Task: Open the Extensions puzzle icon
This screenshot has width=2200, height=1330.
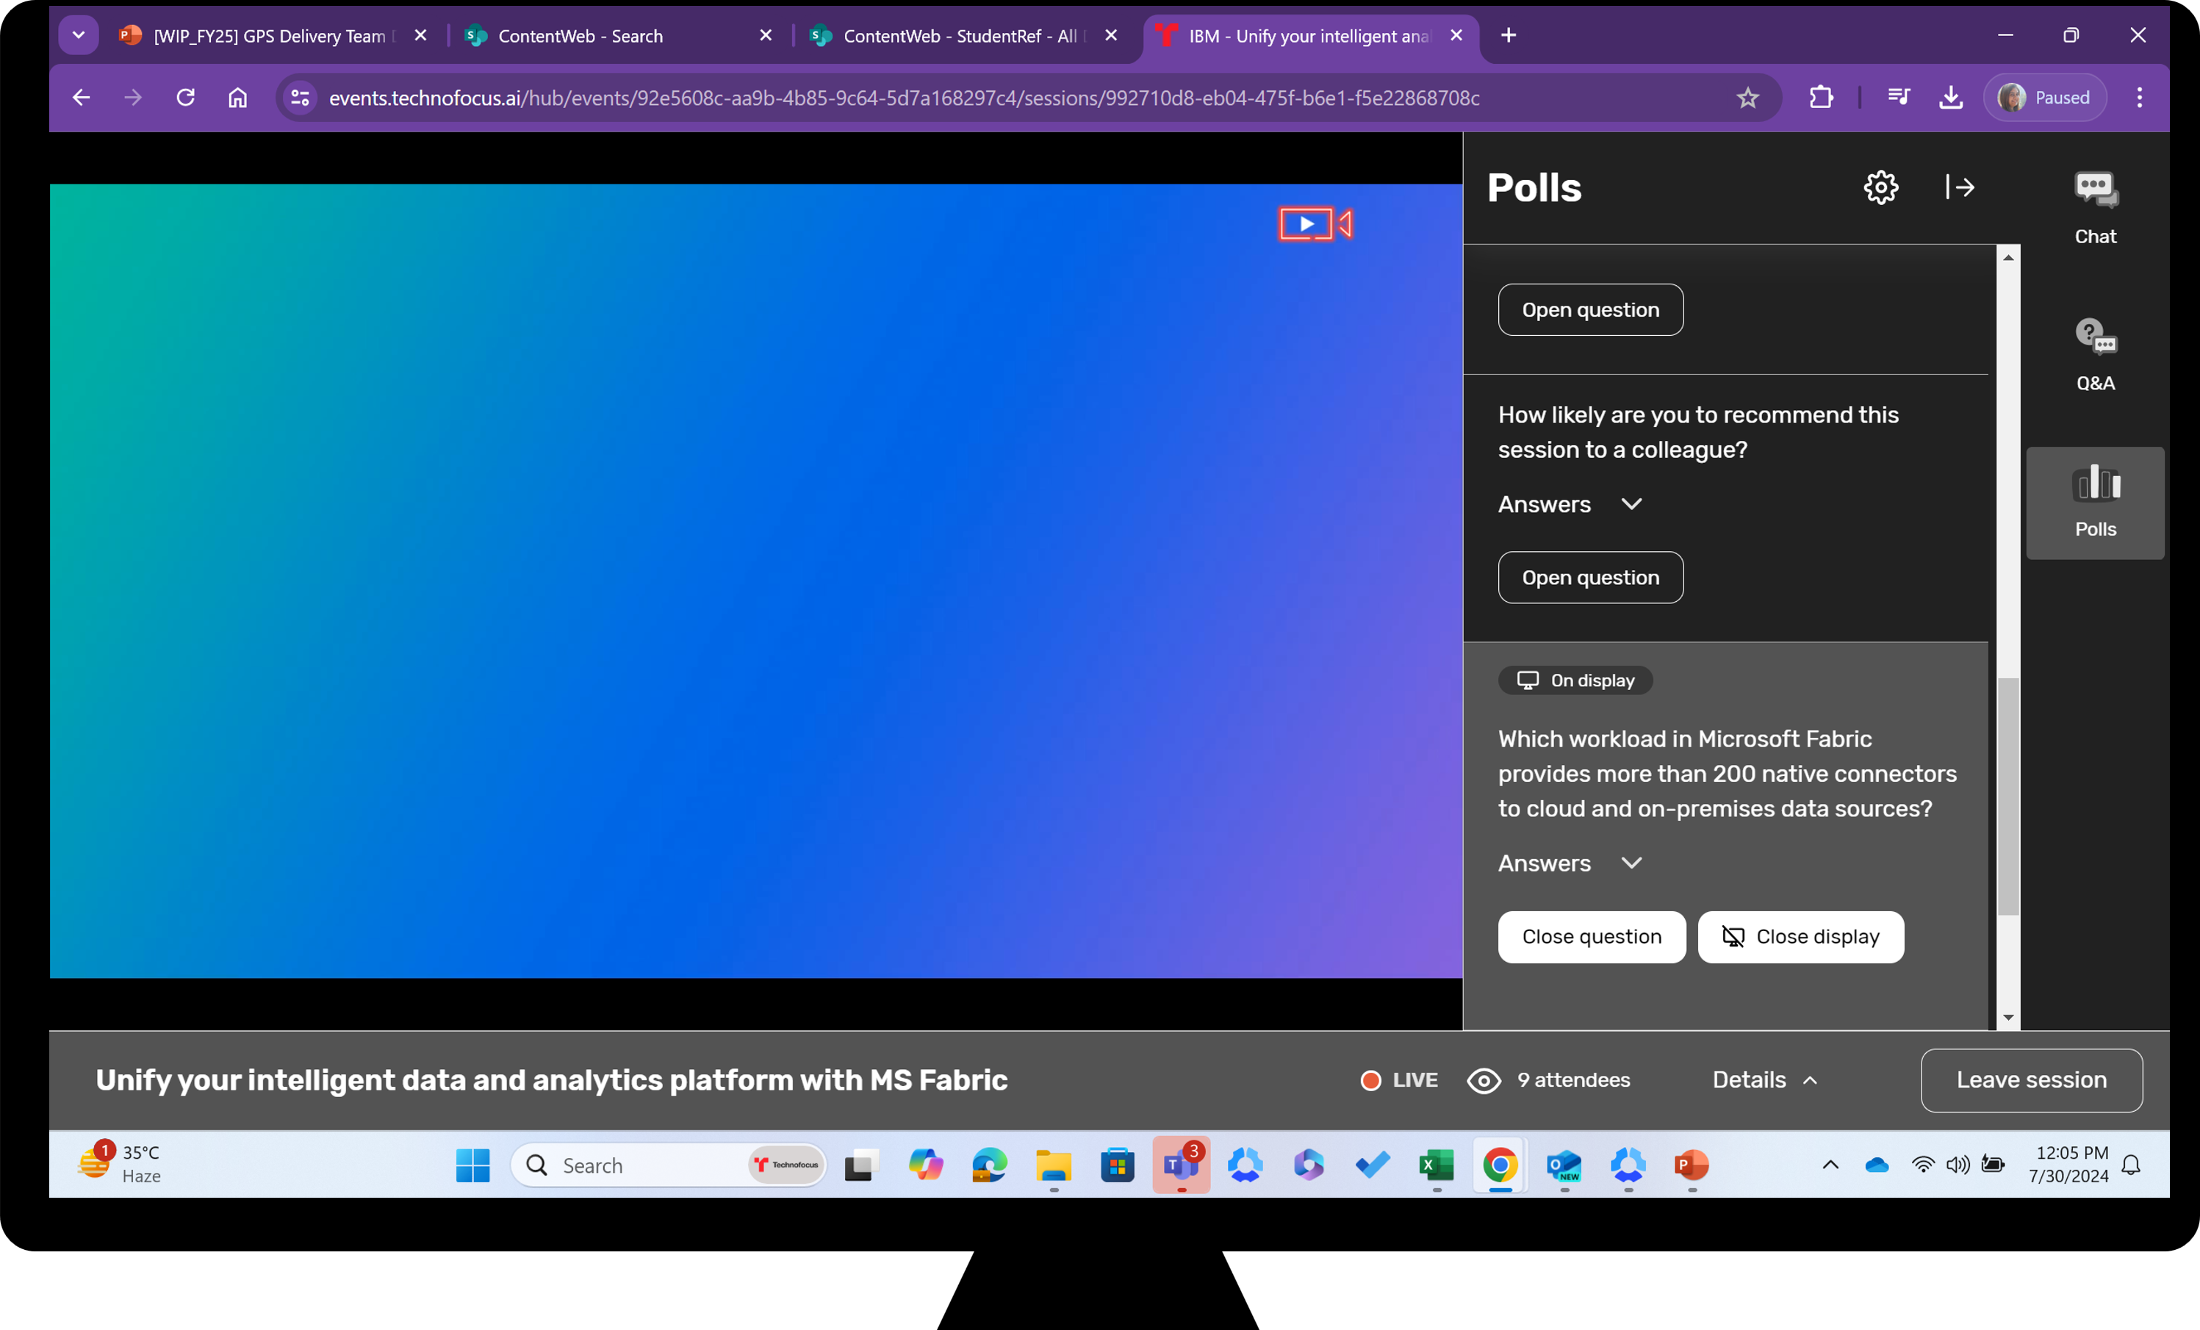Action: 1822,97
